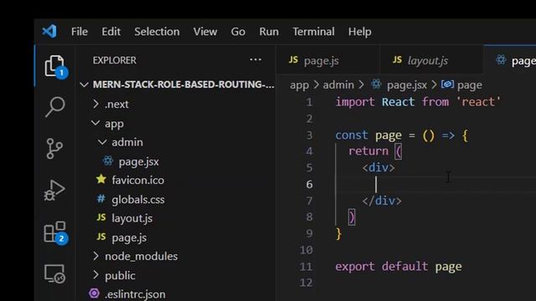The width and height of the screenshot is (536, 301).
Task: Click the word 'React' on line 1
Action: point(398,102)
